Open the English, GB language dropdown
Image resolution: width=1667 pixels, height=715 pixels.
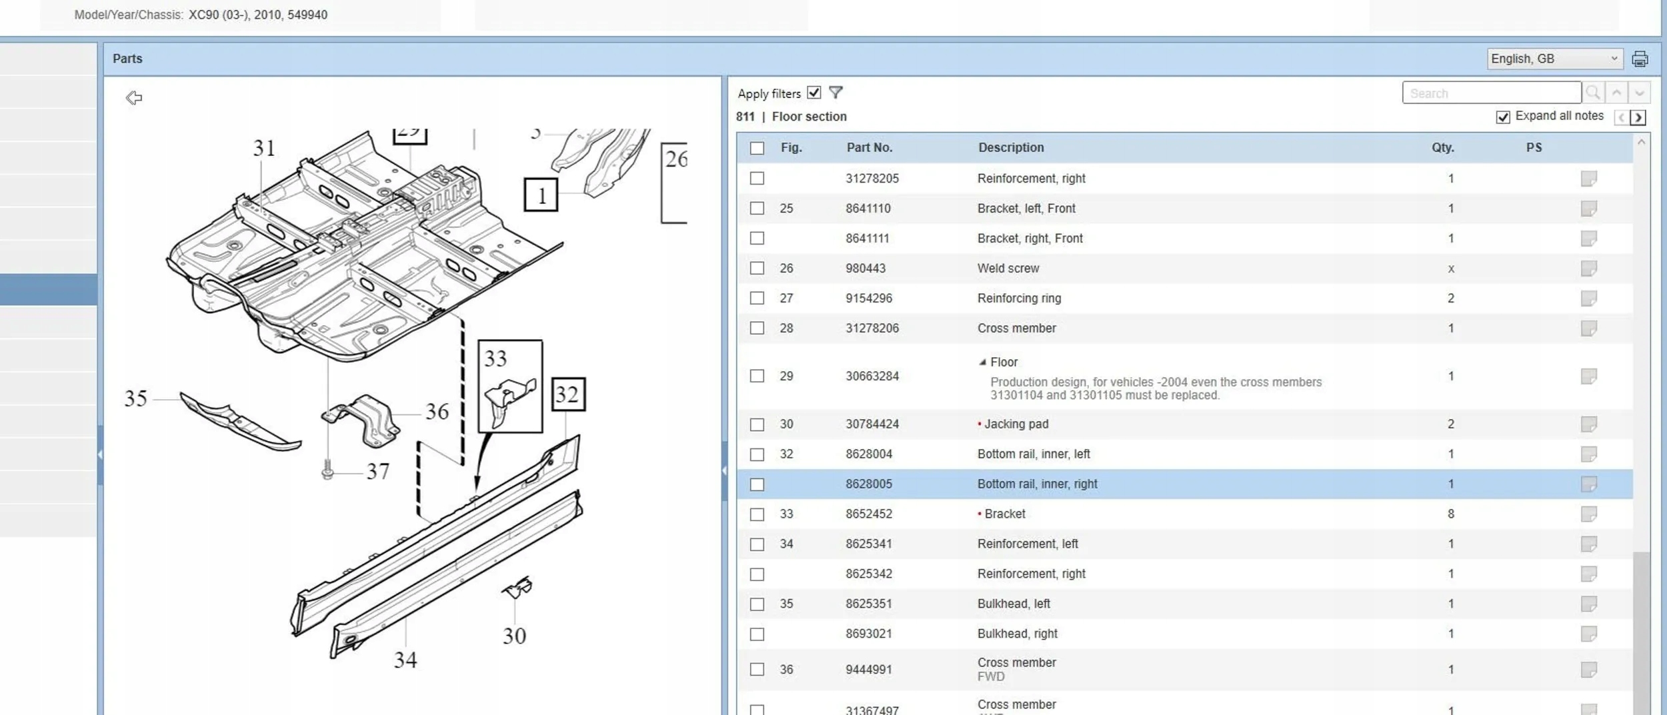[x=1554, y=59]
